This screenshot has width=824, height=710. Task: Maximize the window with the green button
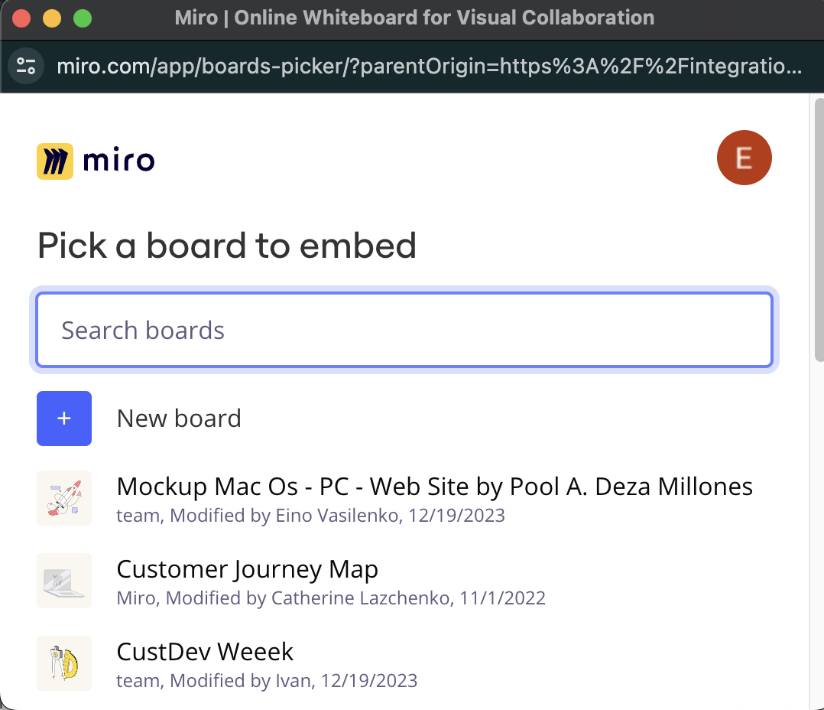tap(83, 18)
